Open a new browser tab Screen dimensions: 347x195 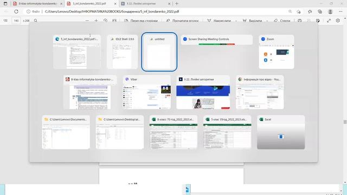(x=177, y=4)
